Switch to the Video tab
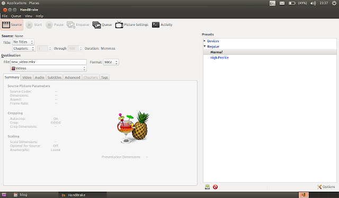The width and height of the screenshot is (339, 198). (x=27, y=77)
